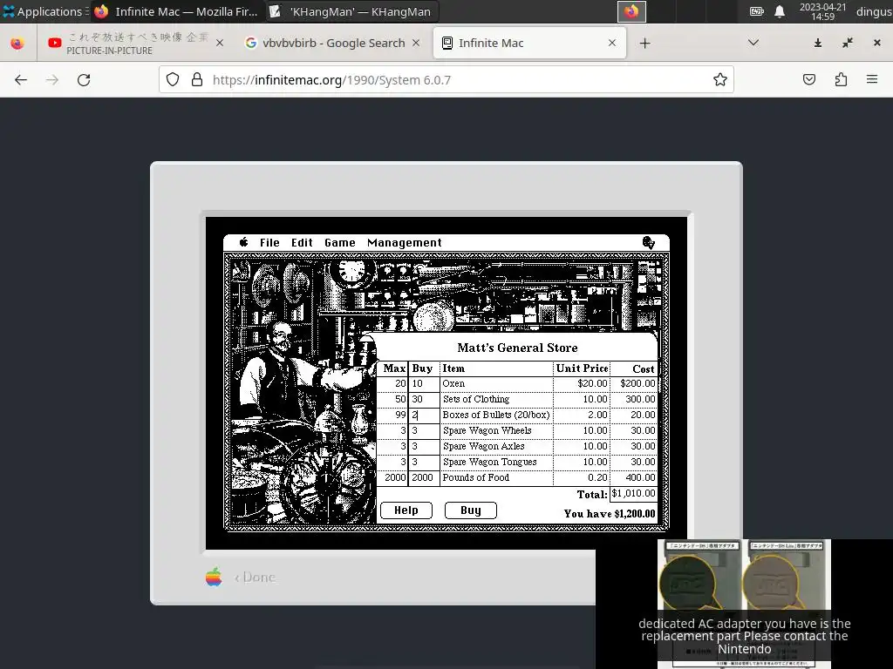Click the Done link under the Mac screen
This screenshot has height=669, width=893.
pyautogui.click(x=256, y=577)
